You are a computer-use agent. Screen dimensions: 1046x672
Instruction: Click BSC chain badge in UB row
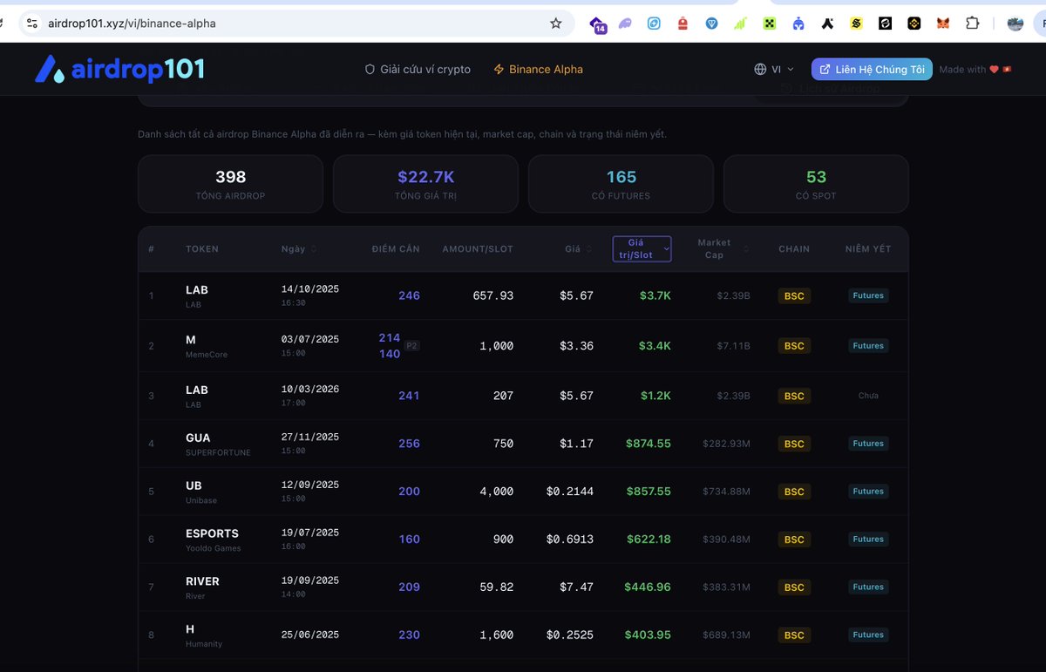[x=794, y=492]
